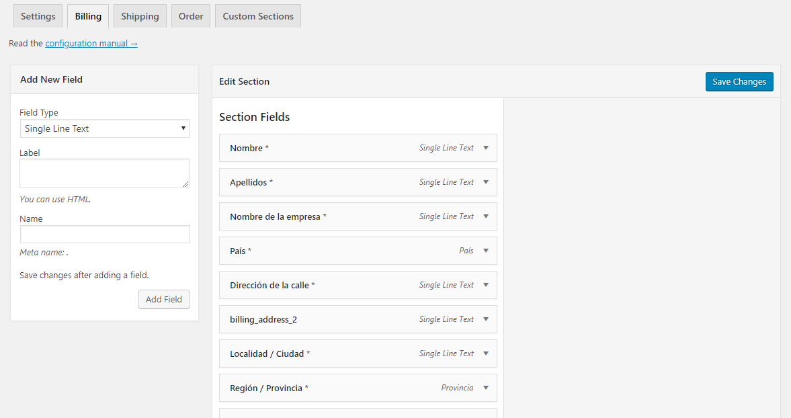791x418 pixels.
Task: Go to the Custom Sections tab
Action: (x=258, y=16)
